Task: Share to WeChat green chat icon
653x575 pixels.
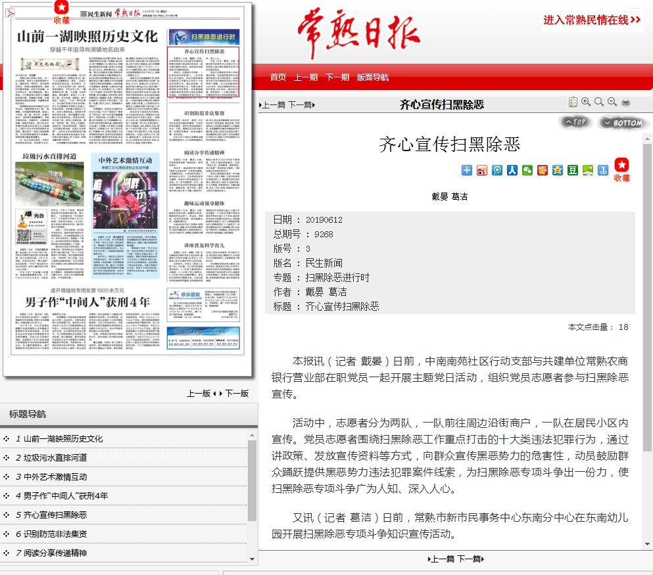Action: pyautogui.click(x=527, y=170)
